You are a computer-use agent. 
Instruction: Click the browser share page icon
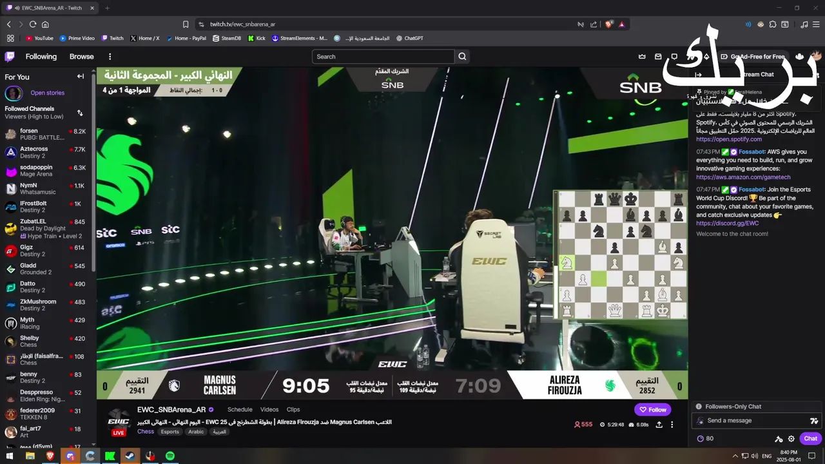point(594,24)
